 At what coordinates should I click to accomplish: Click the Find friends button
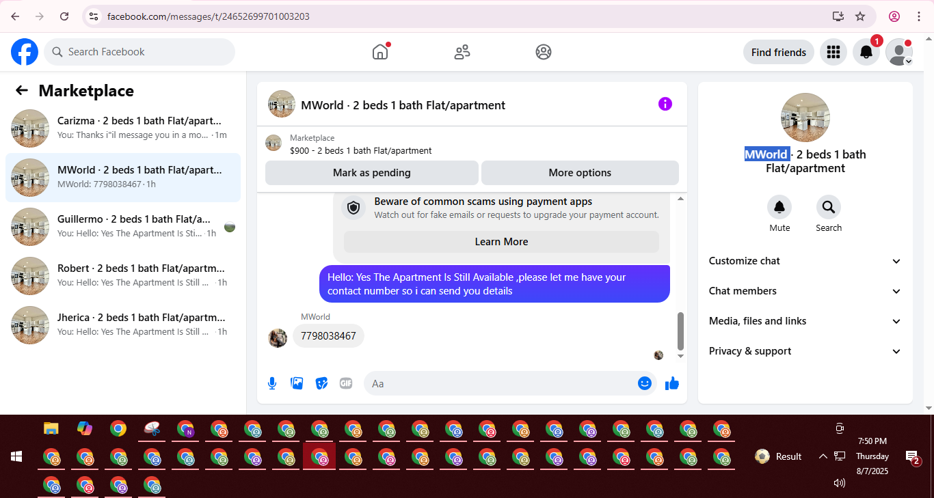779,52
